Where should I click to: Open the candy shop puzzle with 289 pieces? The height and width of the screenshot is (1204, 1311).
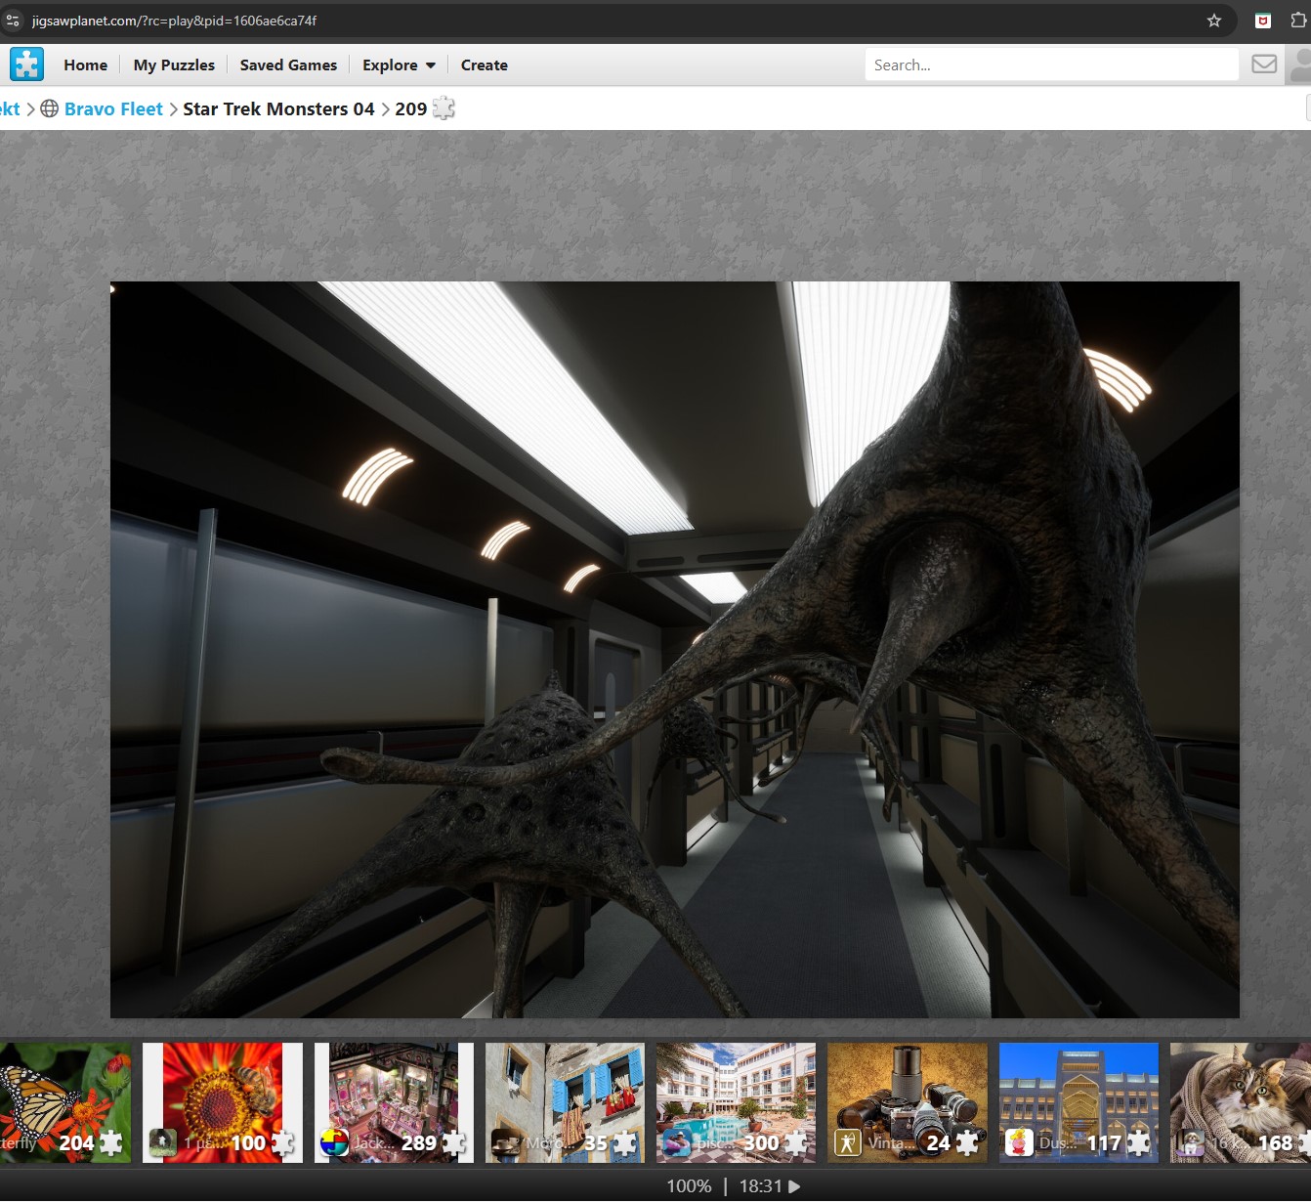[394, 1102]
